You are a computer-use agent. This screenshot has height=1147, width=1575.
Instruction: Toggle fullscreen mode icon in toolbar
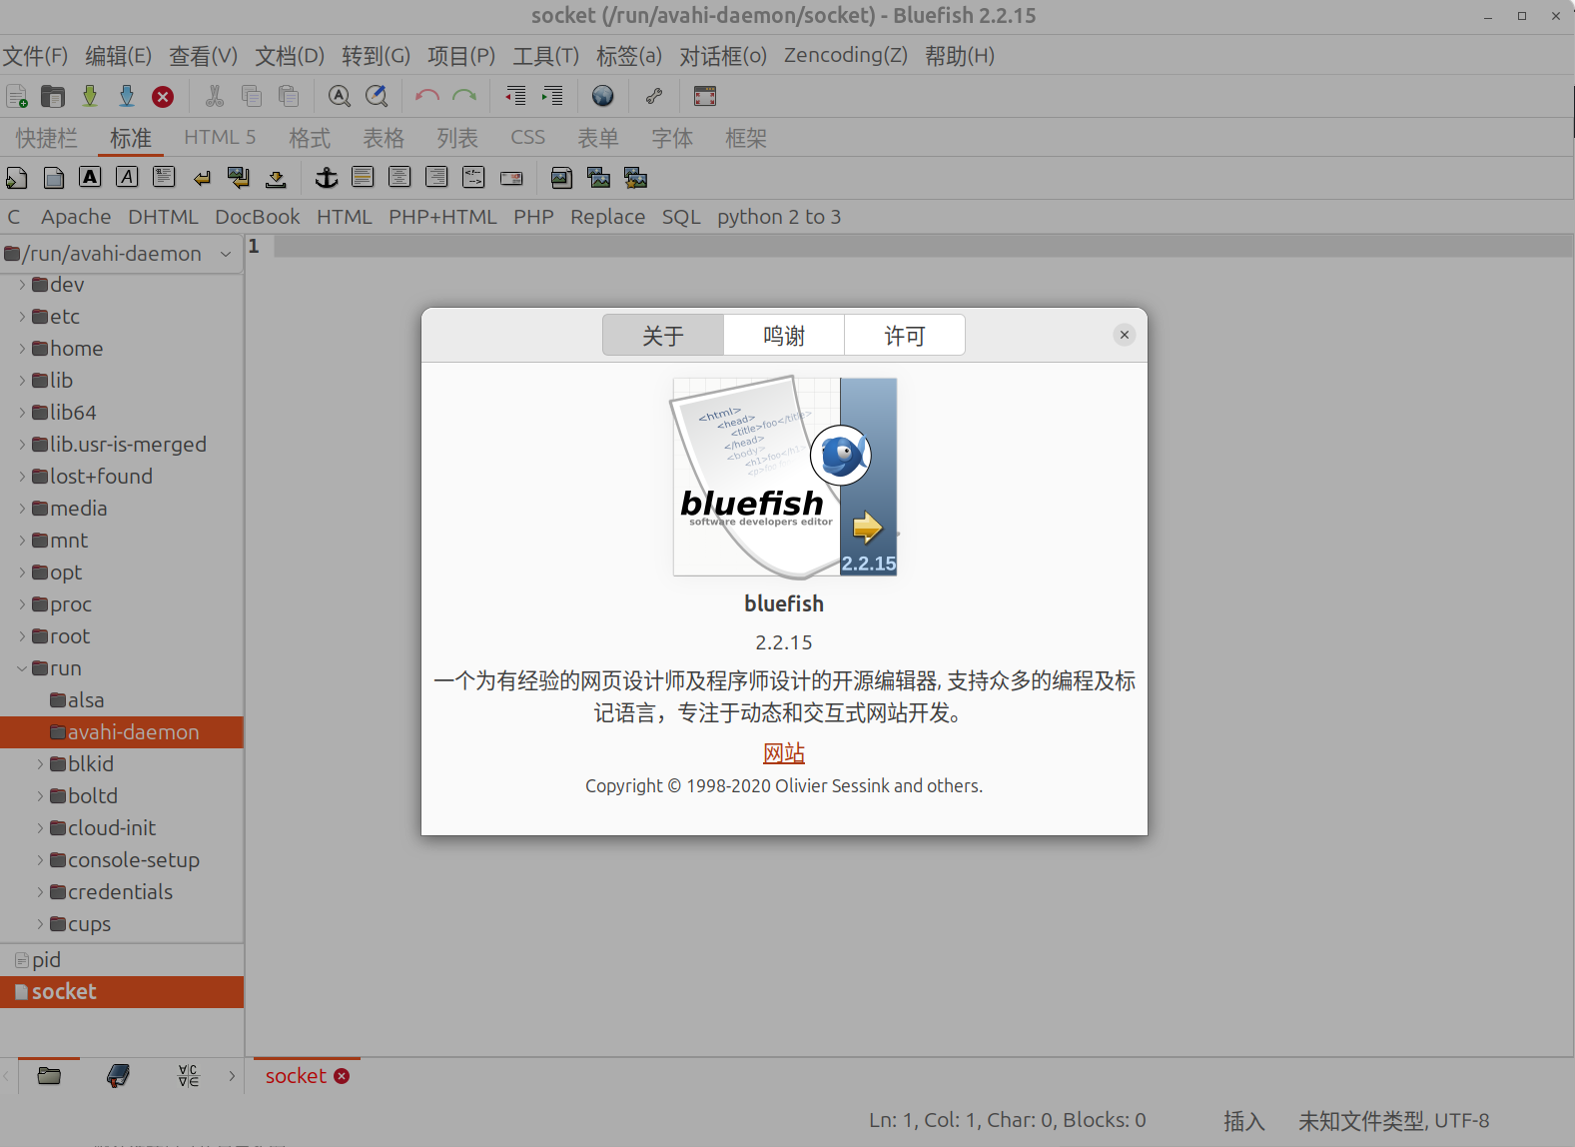[x=705, y=96]
